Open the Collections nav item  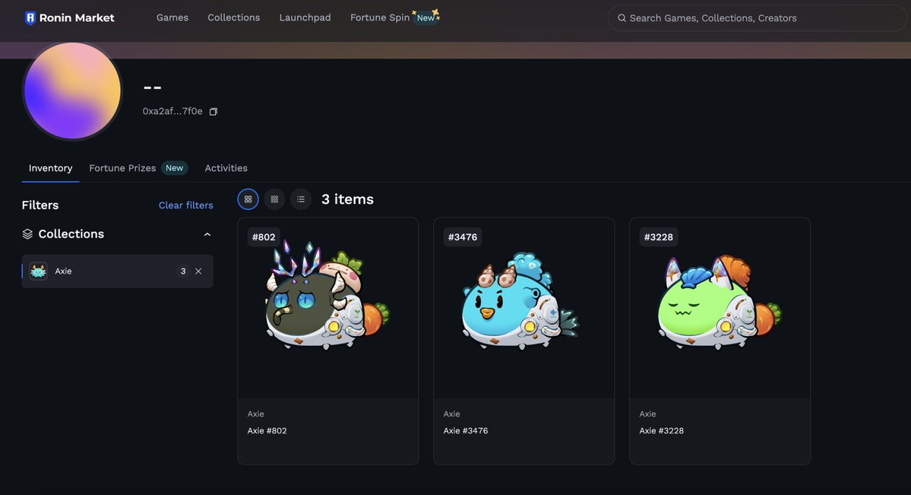point(233,17)
